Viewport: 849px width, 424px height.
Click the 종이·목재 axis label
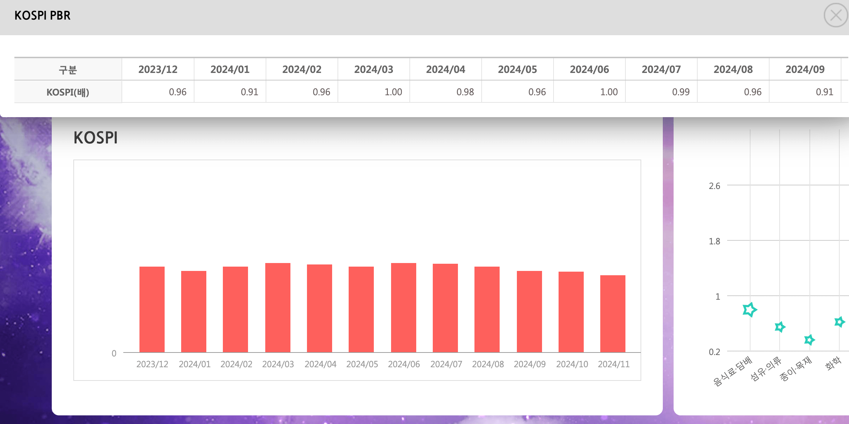click(x=795, y=368)
